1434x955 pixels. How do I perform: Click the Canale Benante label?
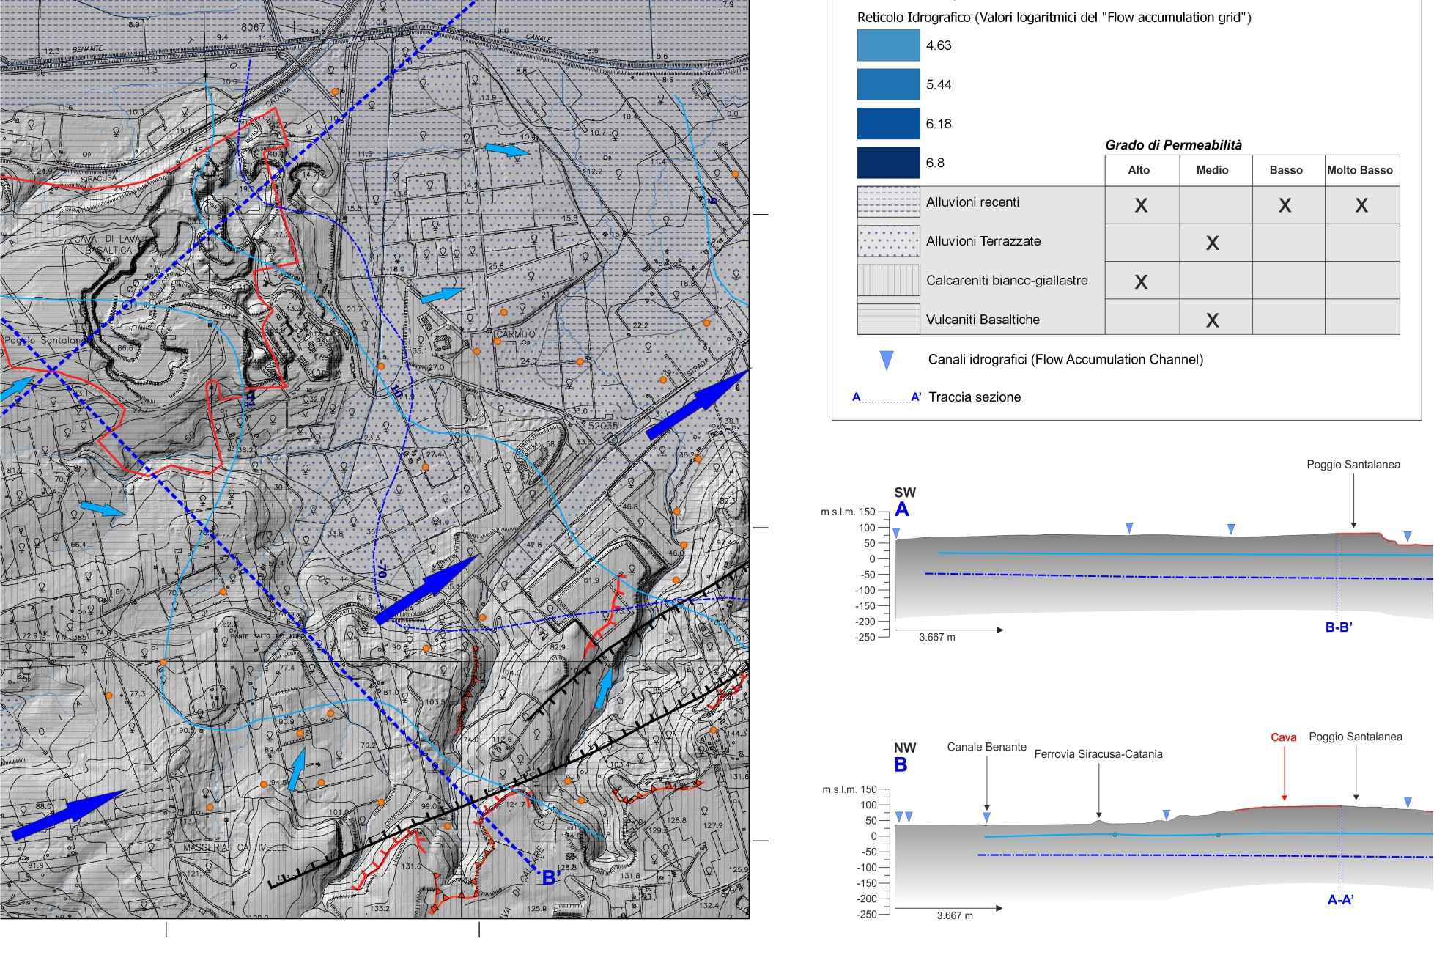click(986, 747)
